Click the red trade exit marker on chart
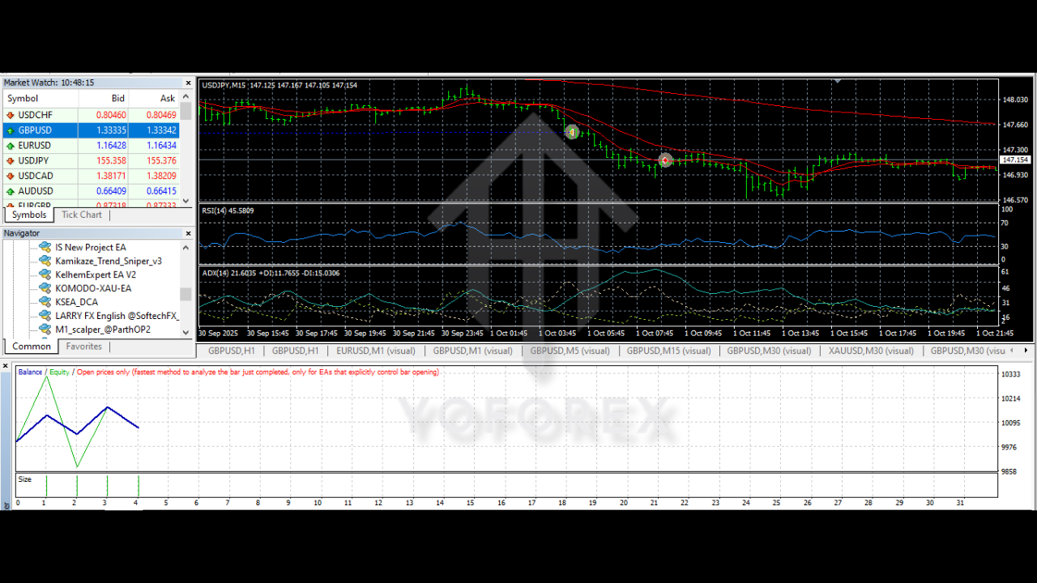Image resolution: width=1037 pixels, height=583 pixels. [665, 160]
